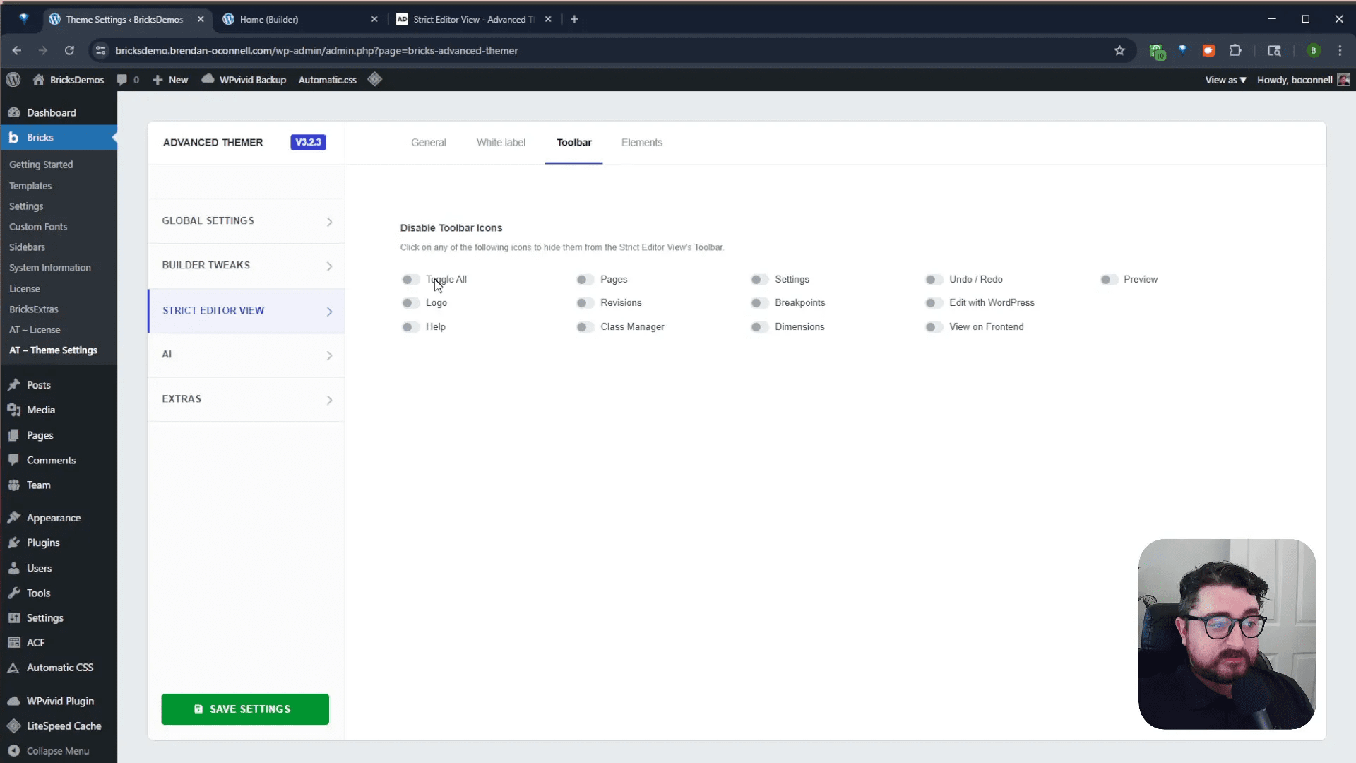Image resolution: width=1356 pixels, height=763 pixels.
Task: Open the View as dropdown
Action: tap(1225, 79)
